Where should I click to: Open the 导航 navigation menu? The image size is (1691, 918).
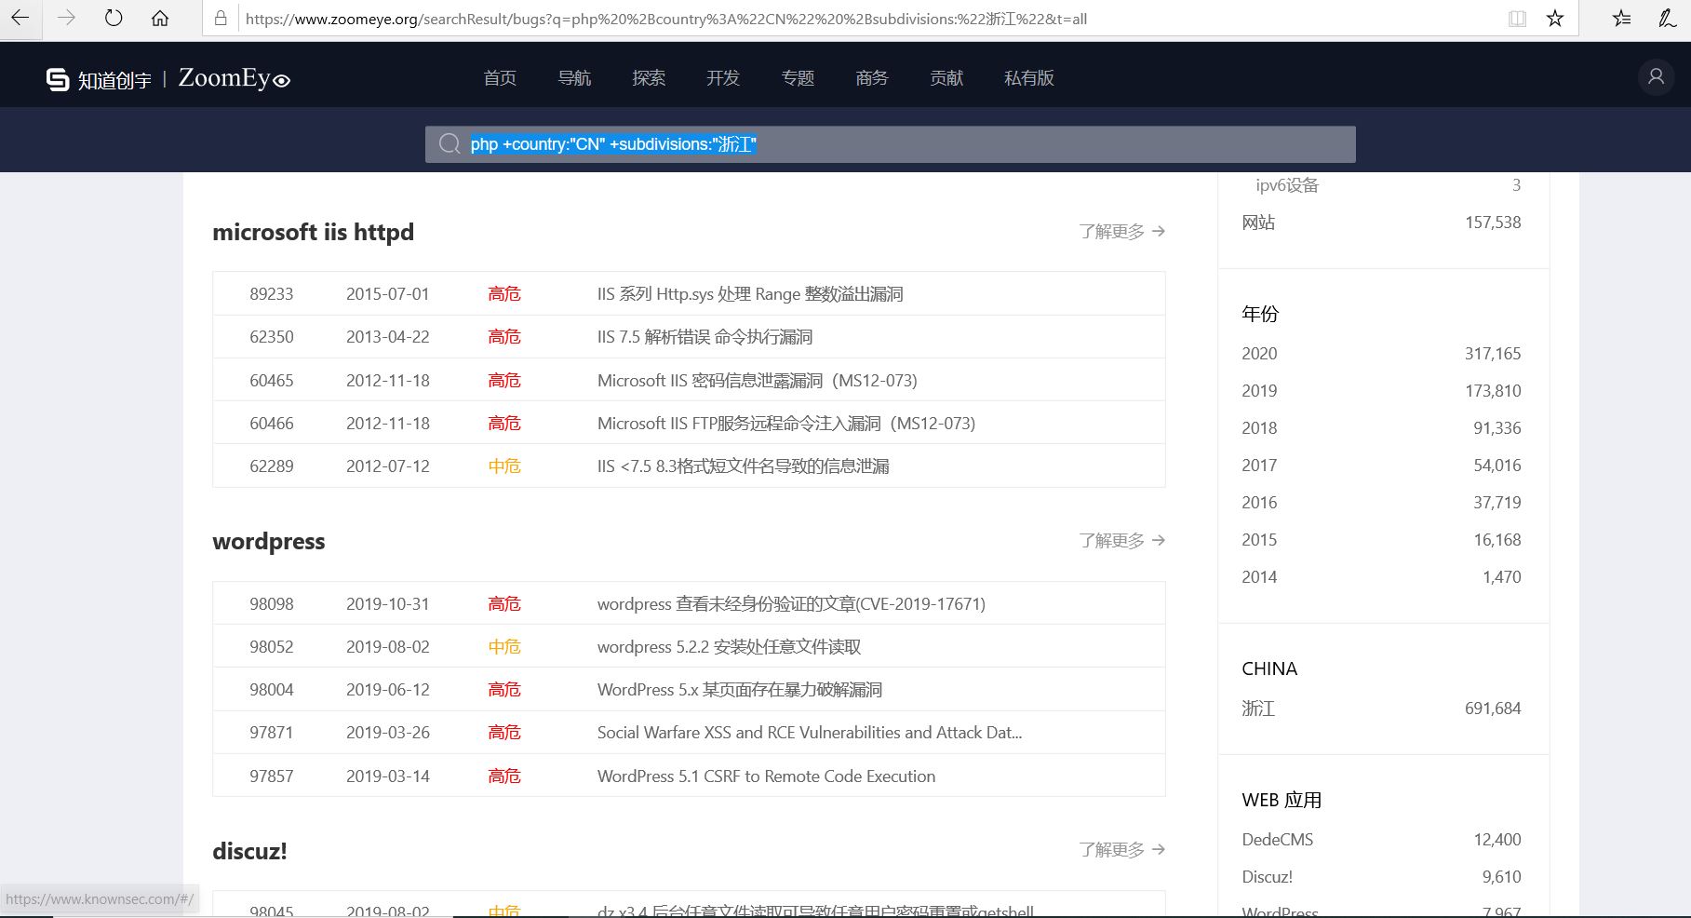pos(574,78)
